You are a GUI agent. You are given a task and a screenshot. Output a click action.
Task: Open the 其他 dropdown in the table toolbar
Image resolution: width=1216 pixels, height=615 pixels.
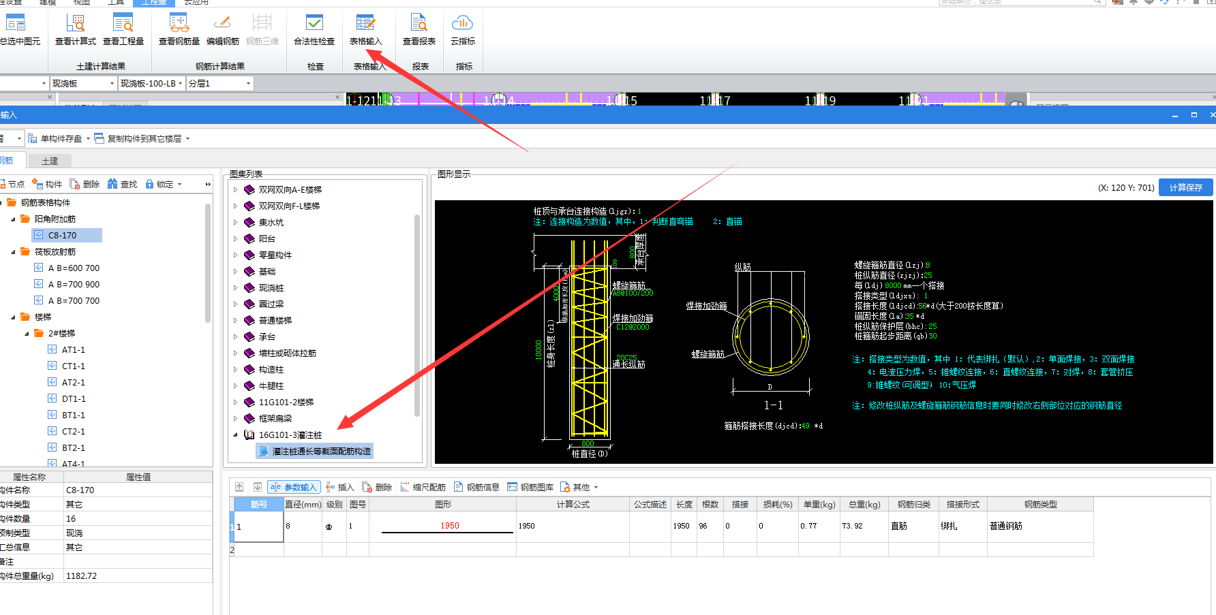pos(579,487)
